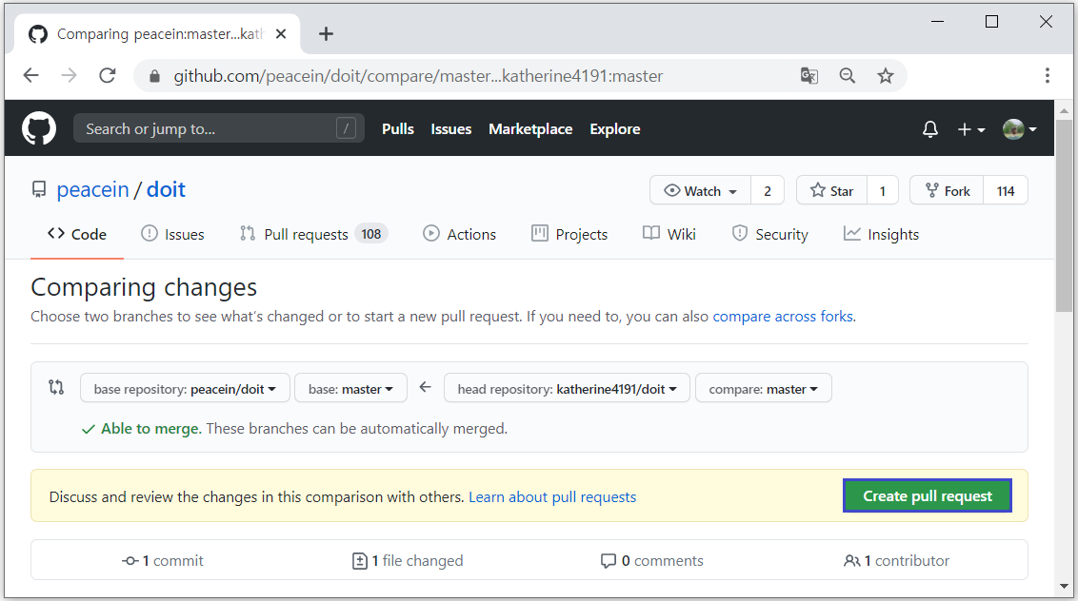Expand compare: master dropdown

pyautogui.click(x=763, y=389)
